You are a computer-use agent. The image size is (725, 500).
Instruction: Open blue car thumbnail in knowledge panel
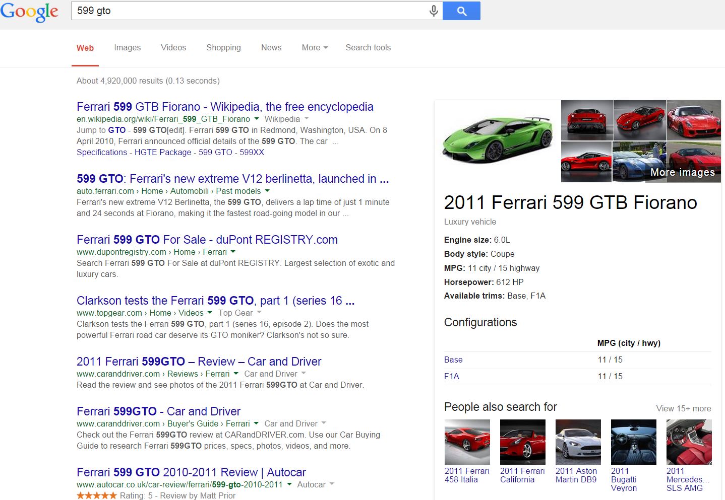point(639,162)
